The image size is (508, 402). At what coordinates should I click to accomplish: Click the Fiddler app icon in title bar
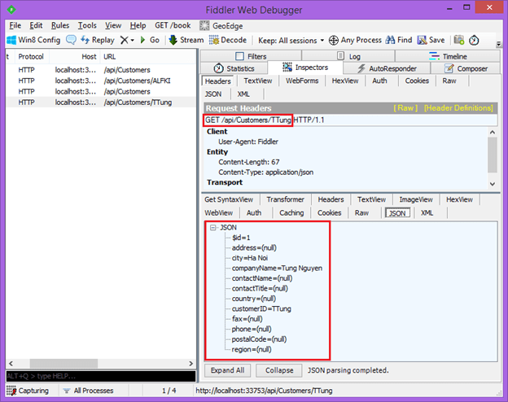(11, 10)
